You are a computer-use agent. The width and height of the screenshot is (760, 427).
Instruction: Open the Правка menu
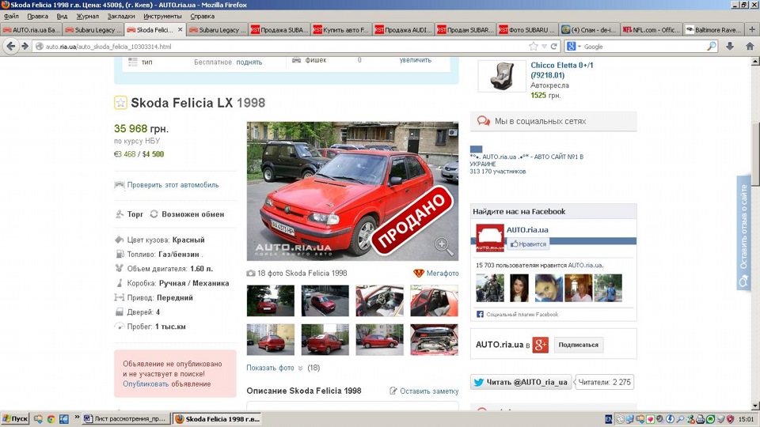37,17
